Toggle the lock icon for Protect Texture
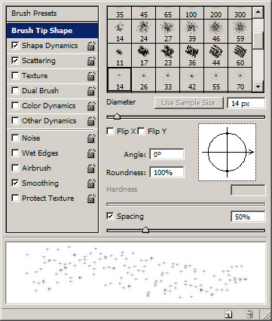The height and width of the screenshot is (321, 272). 91,198
